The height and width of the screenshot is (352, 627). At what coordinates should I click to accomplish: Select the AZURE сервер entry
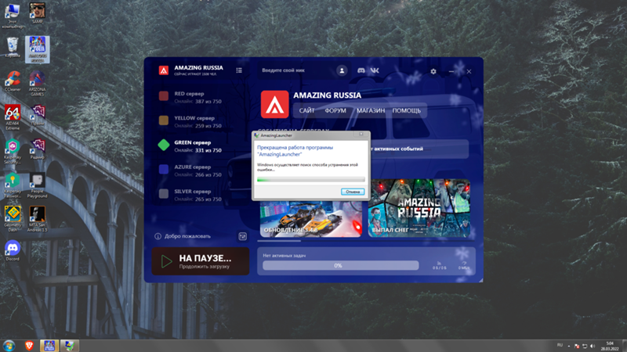192,171
